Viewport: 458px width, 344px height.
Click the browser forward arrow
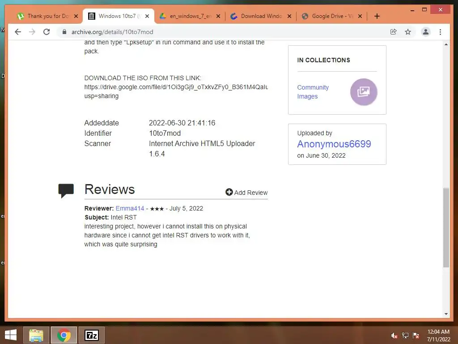click(x=32, y=32)
